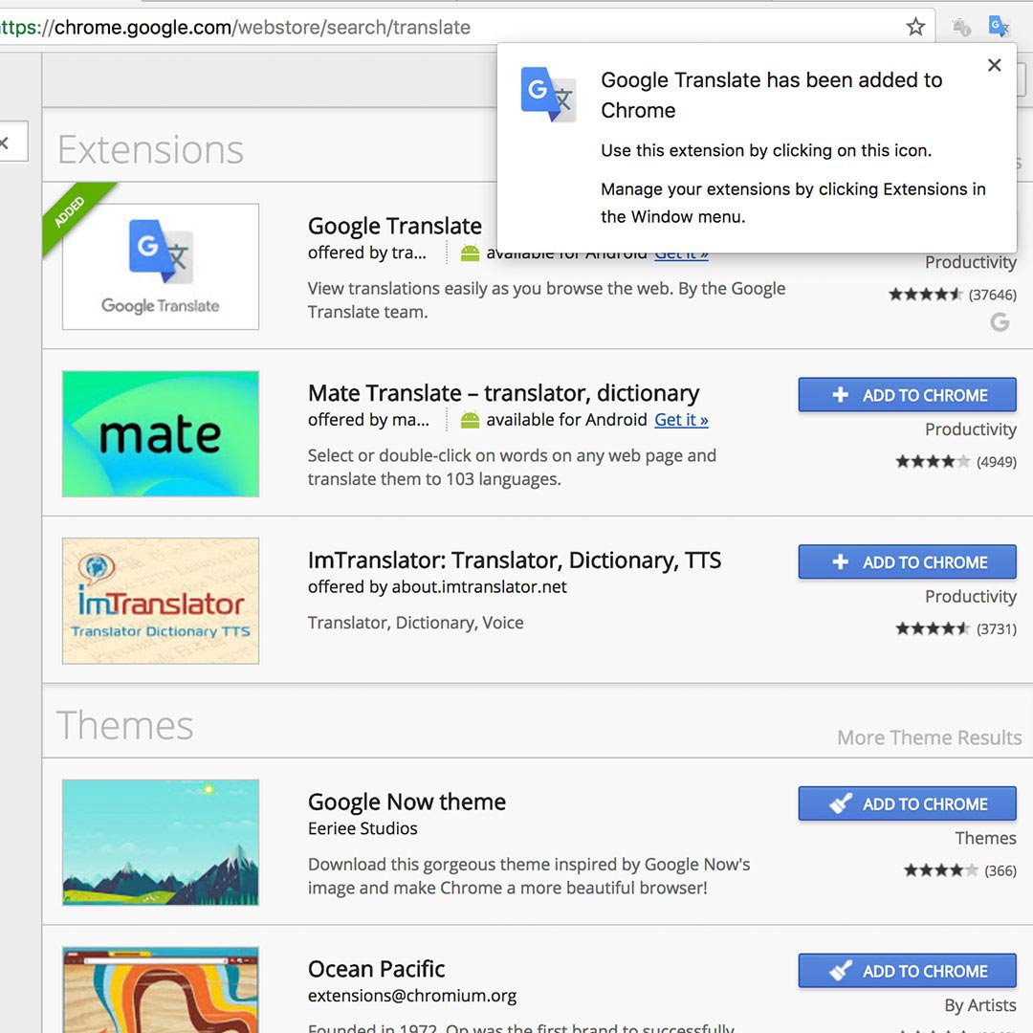Click the Google Translate logo in popup
This screenshot has height=1033, width=1033.
pyautogui.click(x=548, y=94)
